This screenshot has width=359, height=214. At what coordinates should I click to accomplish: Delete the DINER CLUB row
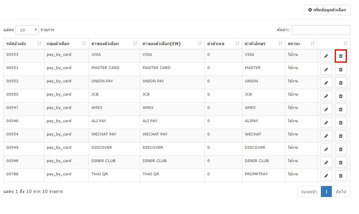(341, 162)
